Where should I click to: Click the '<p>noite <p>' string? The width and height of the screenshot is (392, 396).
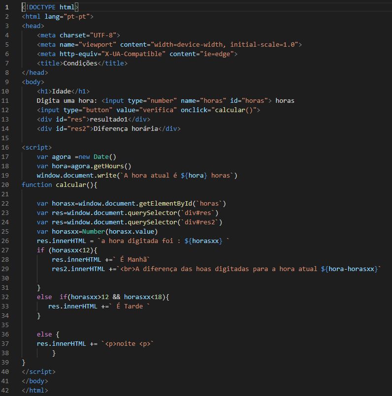click(128, 344)
